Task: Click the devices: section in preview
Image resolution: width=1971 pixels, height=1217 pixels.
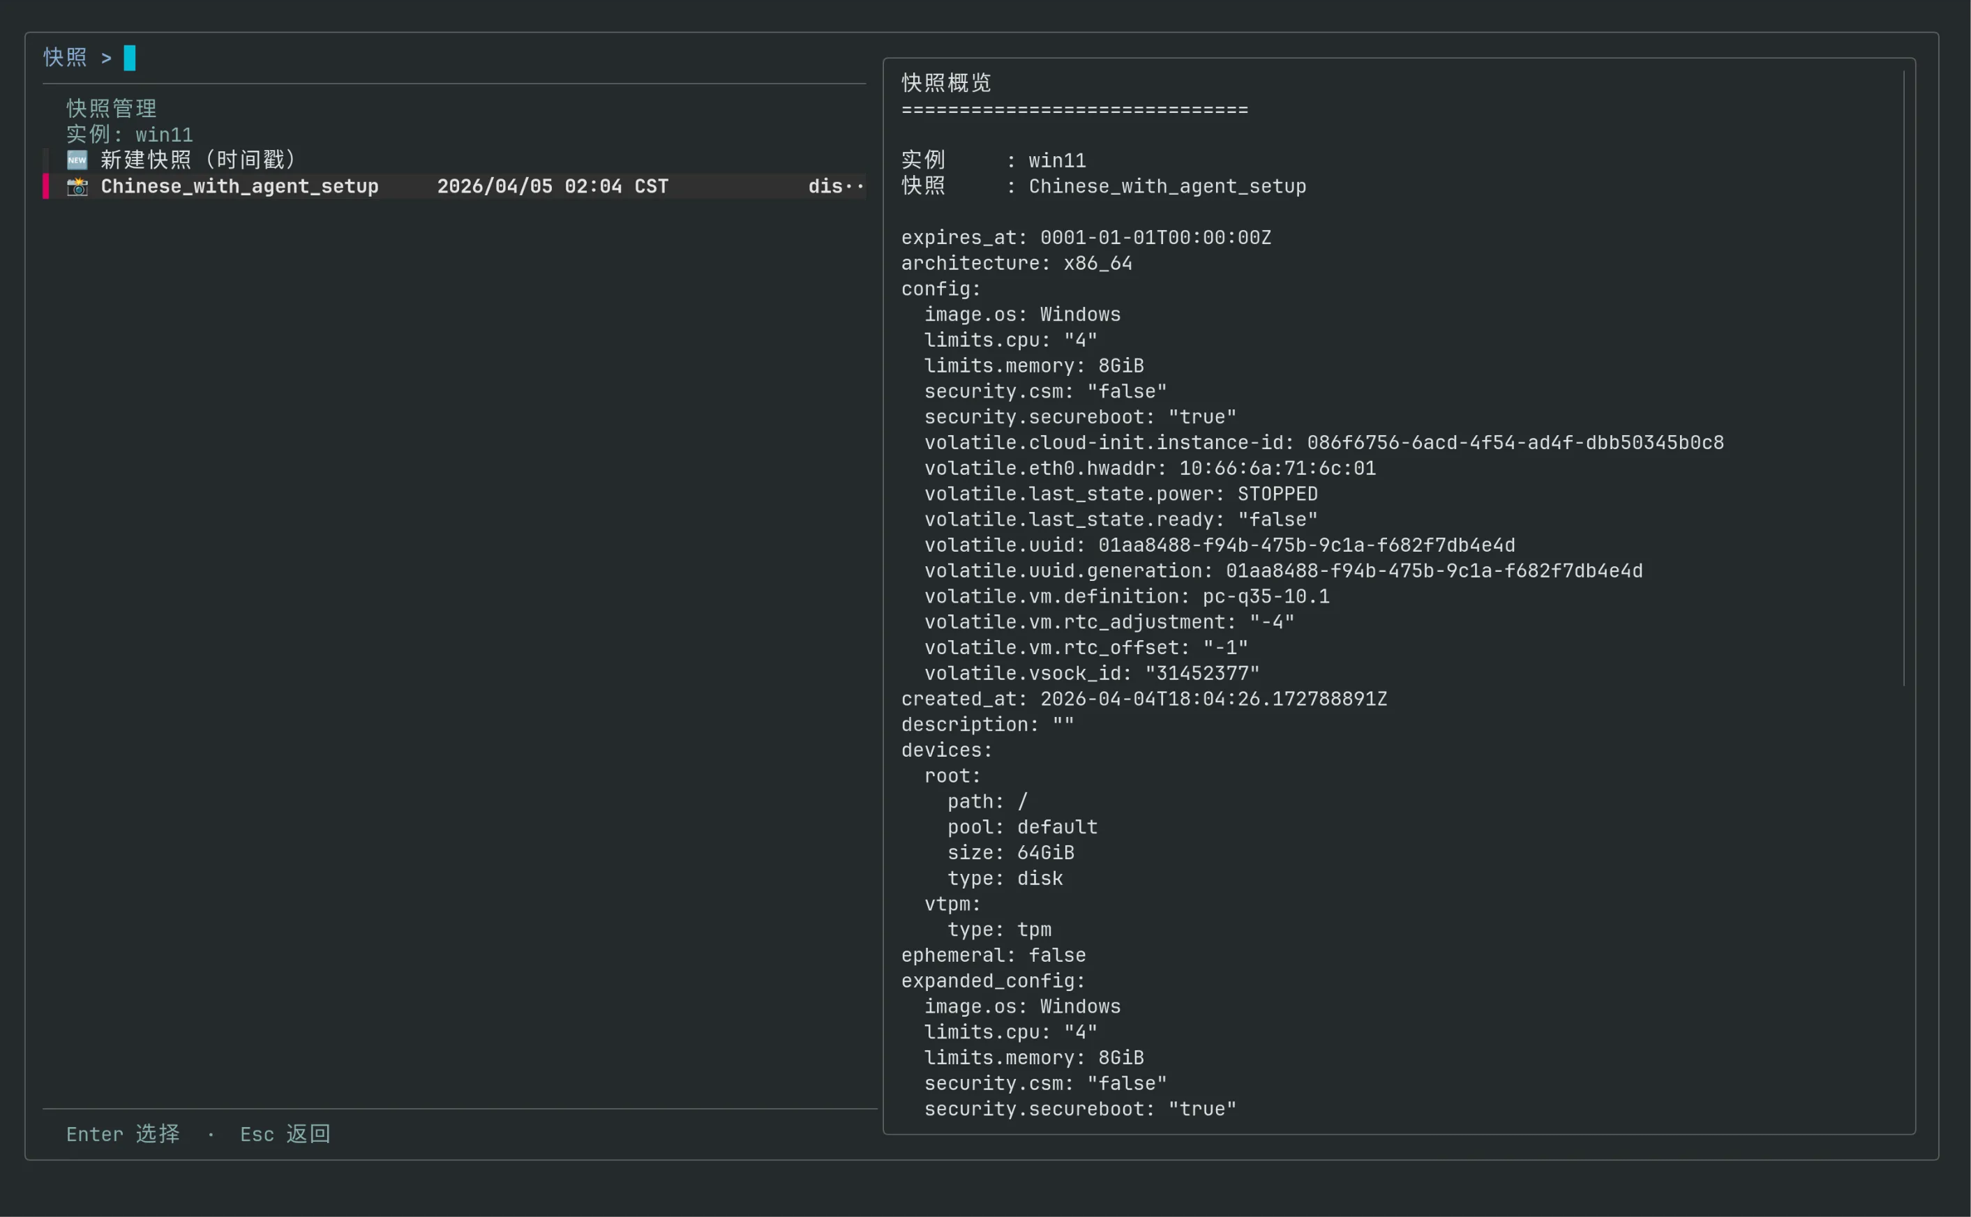Action: point(946,750)
